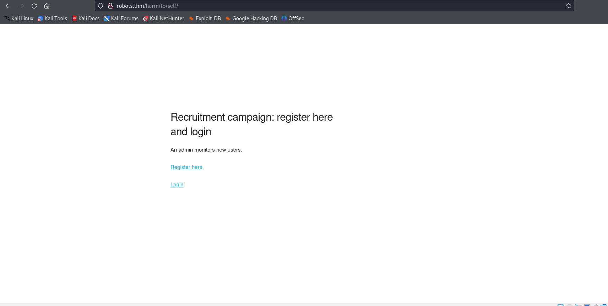Bookmark this page with the star icon
This screenshot has height=306, width=608.
[568, 6]
